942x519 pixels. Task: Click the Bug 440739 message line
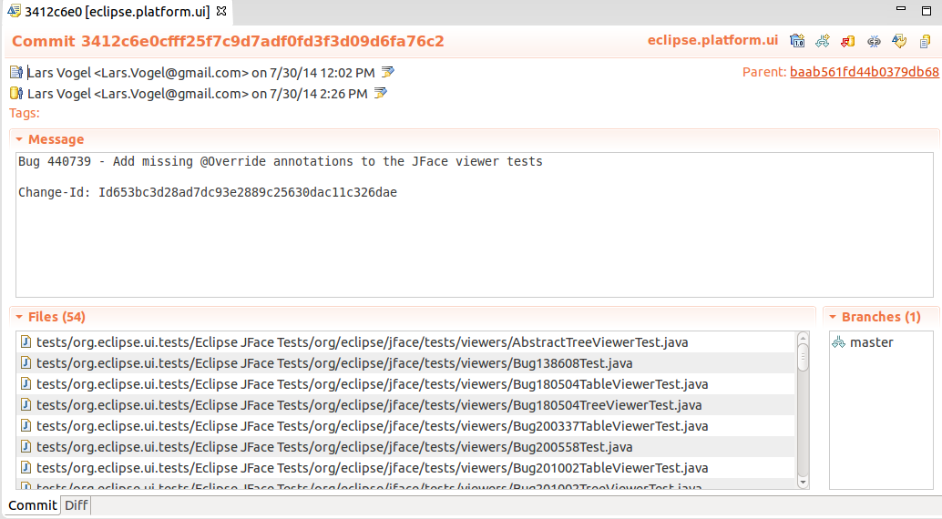tap(280, 161)
